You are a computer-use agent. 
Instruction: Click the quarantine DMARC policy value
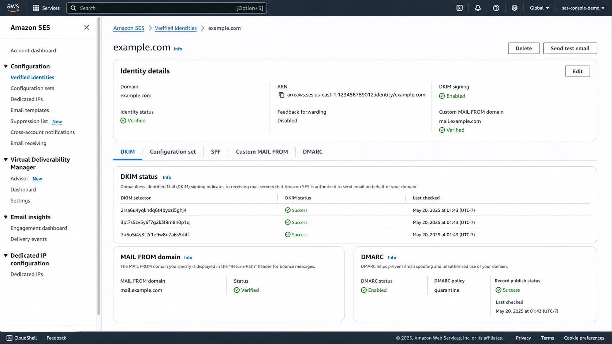[x=447, y=290]
